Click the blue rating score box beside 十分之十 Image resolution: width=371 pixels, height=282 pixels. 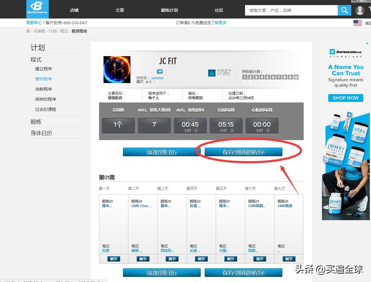212,73
